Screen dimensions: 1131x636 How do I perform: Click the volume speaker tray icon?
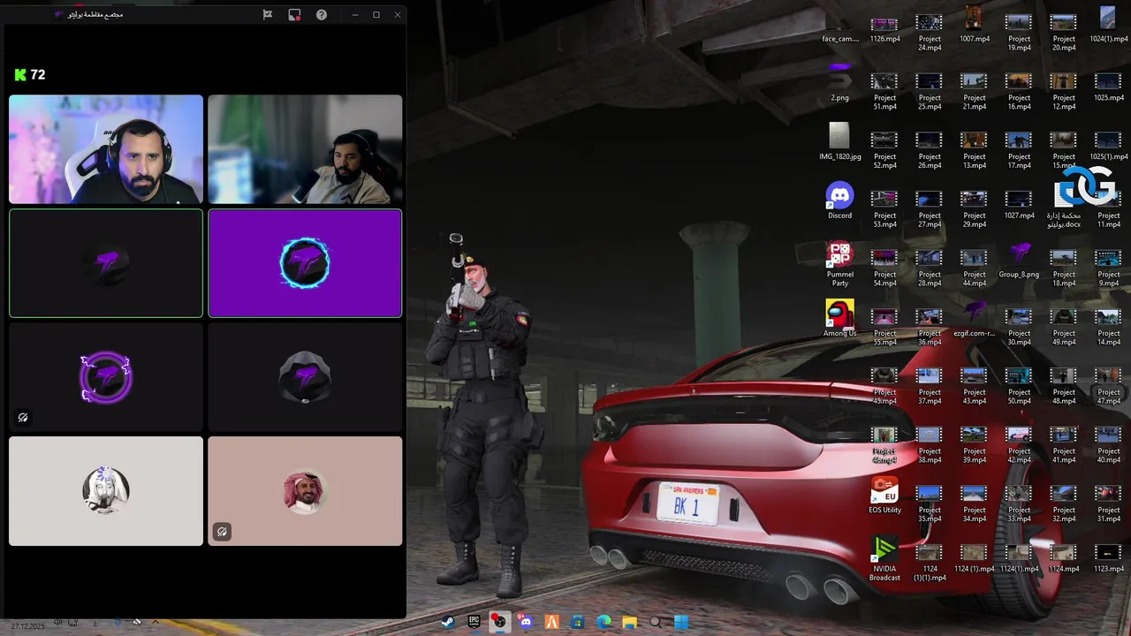(57, 623)
